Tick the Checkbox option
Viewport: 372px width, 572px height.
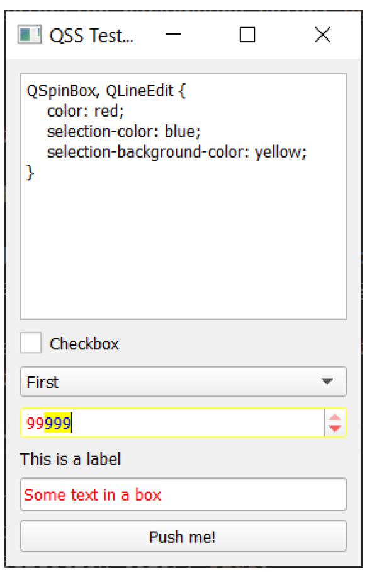click(x=31, y=342)
